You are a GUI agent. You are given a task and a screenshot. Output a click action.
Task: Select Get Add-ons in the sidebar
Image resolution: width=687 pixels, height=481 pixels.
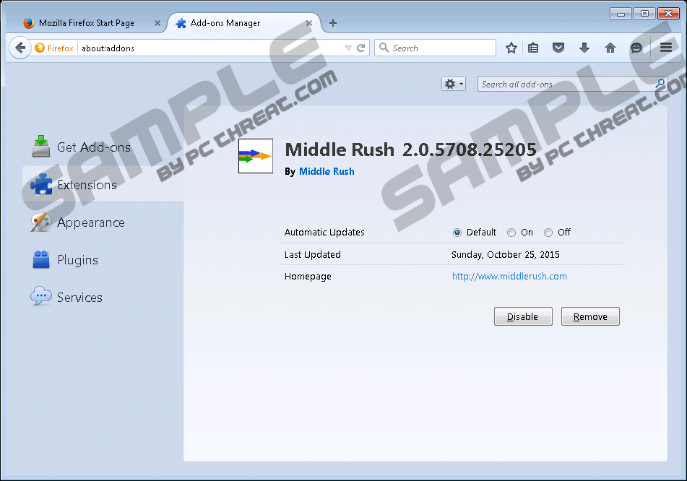coord(93,147)
